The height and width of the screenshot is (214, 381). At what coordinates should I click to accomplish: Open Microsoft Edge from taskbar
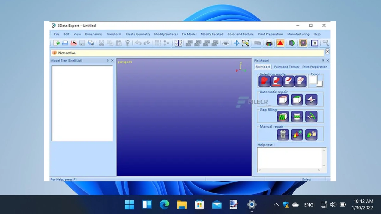coord(164,204)
